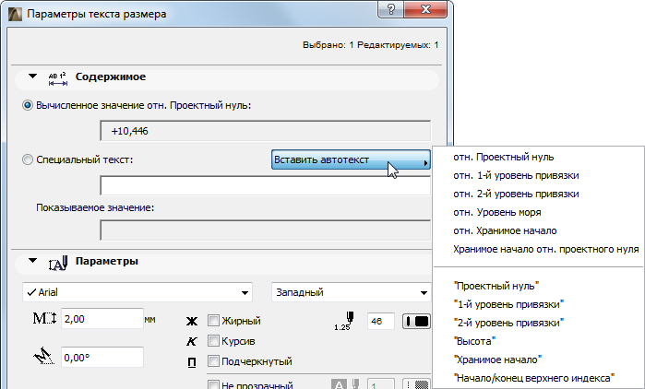The height and width of the screenshot is (389, 645).
Task: Click the Вставить автотекст button
Action: (351, 159)
